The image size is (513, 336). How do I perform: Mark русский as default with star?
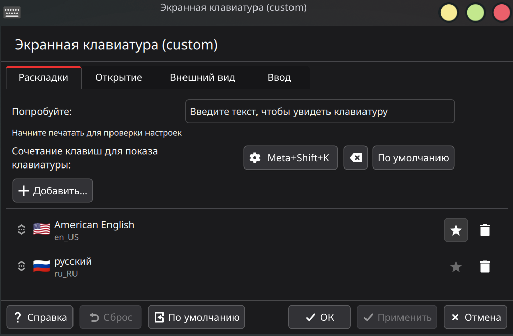456,267
